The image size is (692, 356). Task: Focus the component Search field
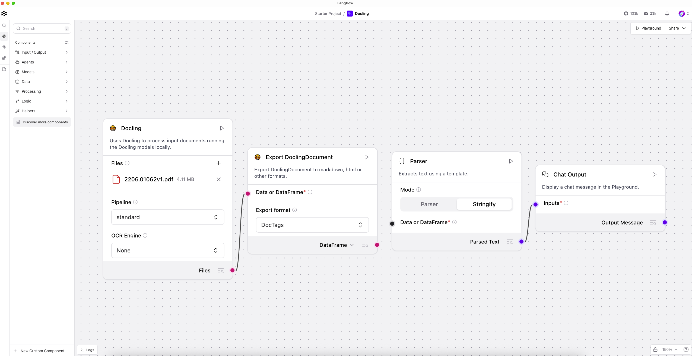(x=42, y=28)
